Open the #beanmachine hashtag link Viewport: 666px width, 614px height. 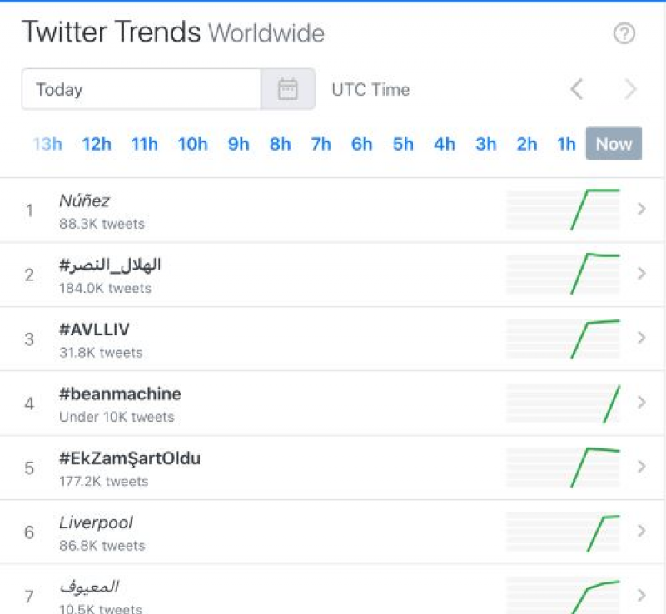[120, 394]
